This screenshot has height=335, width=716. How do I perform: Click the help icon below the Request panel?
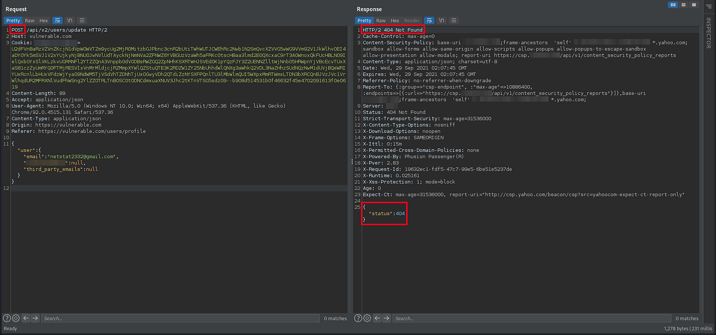pyautogui.click(x=7, y=318)
